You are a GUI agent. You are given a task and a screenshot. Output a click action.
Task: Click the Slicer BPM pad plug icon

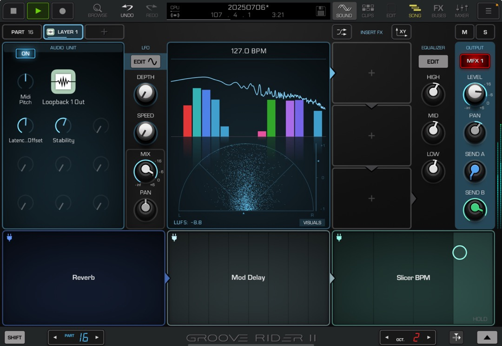coord(339,237)
